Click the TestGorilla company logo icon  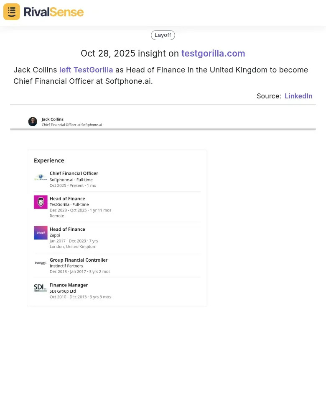point(41,202)
